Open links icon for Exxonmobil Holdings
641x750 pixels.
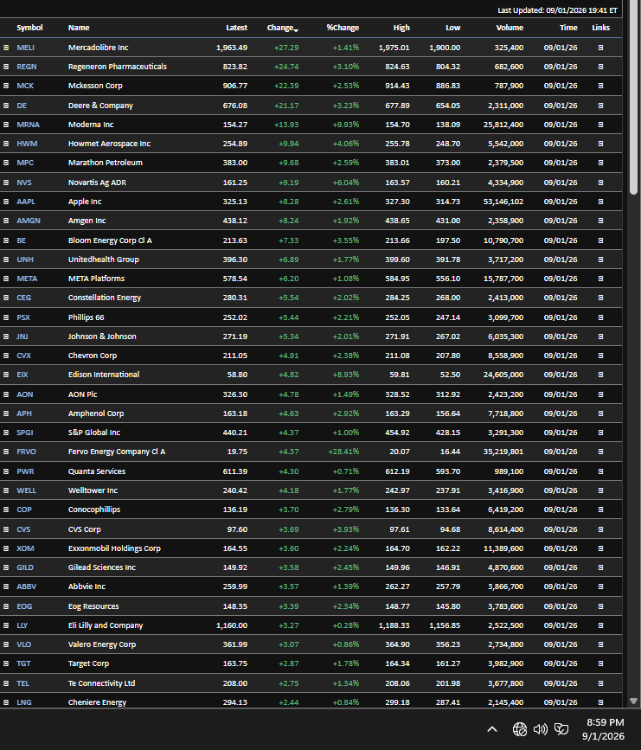tap(601, 548)
